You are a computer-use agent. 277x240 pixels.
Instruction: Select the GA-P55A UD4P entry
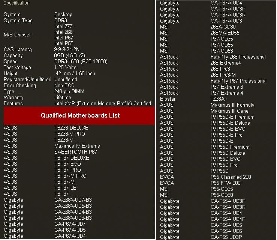[228, 219]
